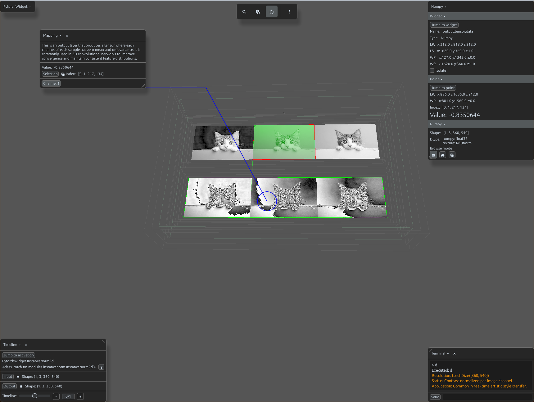Viewport: 534px width, 402px height.
Task: Collapse the Widget section header
Action: pyautogui.click(x=481, y=16)
